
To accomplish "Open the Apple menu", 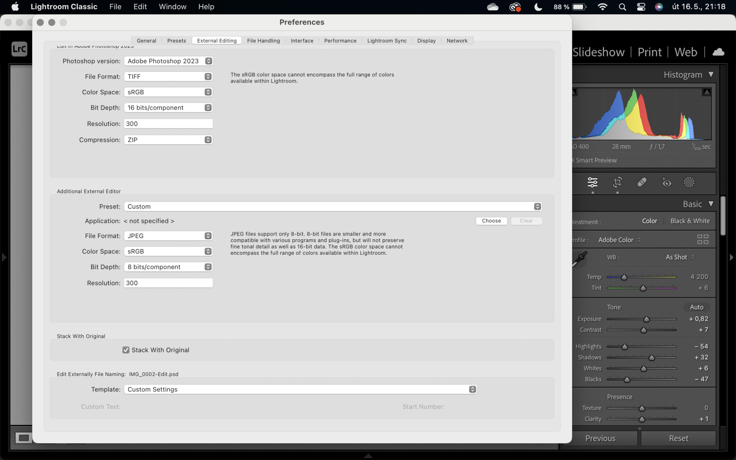I will pos(15,7).
